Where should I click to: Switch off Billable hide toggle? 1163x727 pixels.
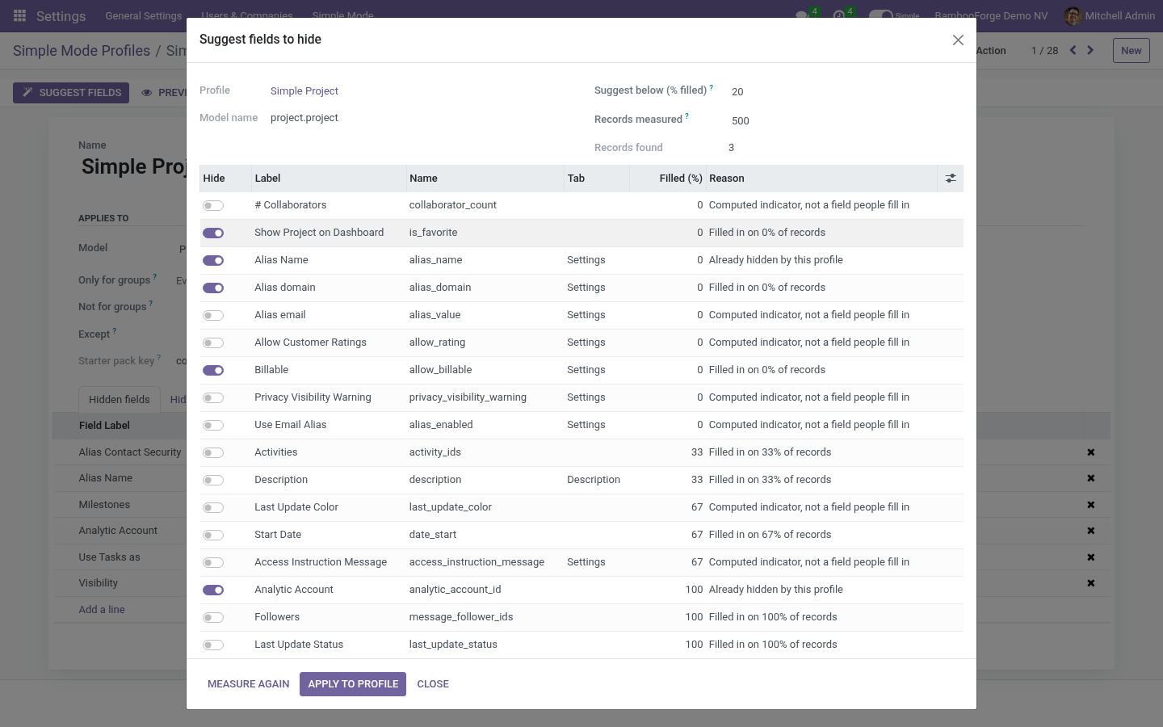pos(213,371)
